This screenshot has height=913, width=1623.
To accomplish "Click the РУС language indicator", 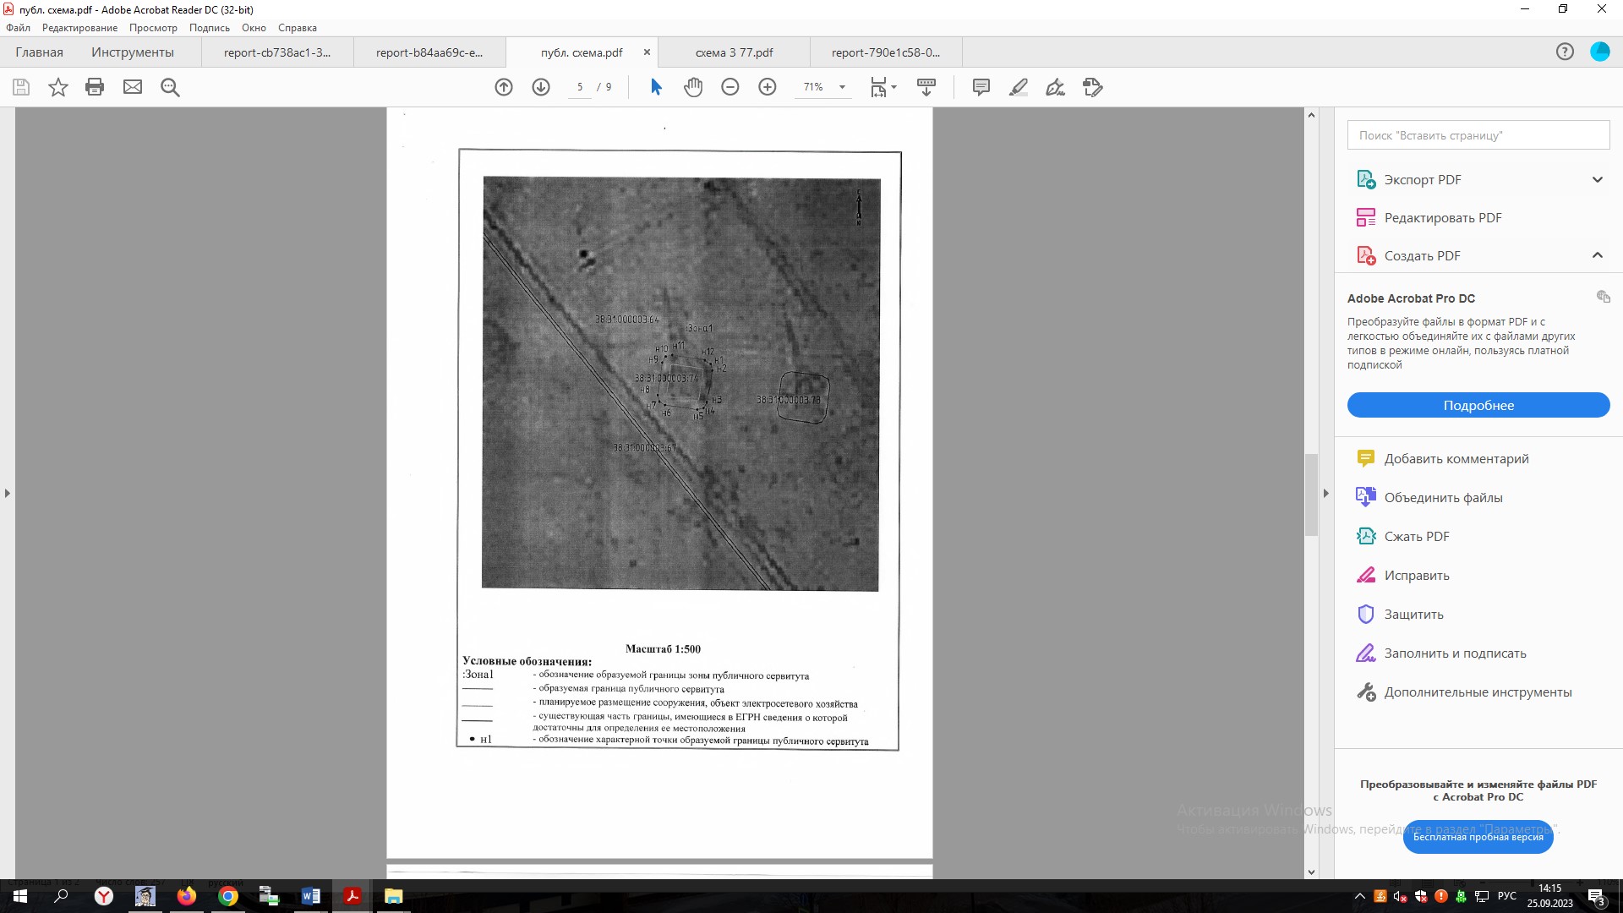I will point(1506,896).
